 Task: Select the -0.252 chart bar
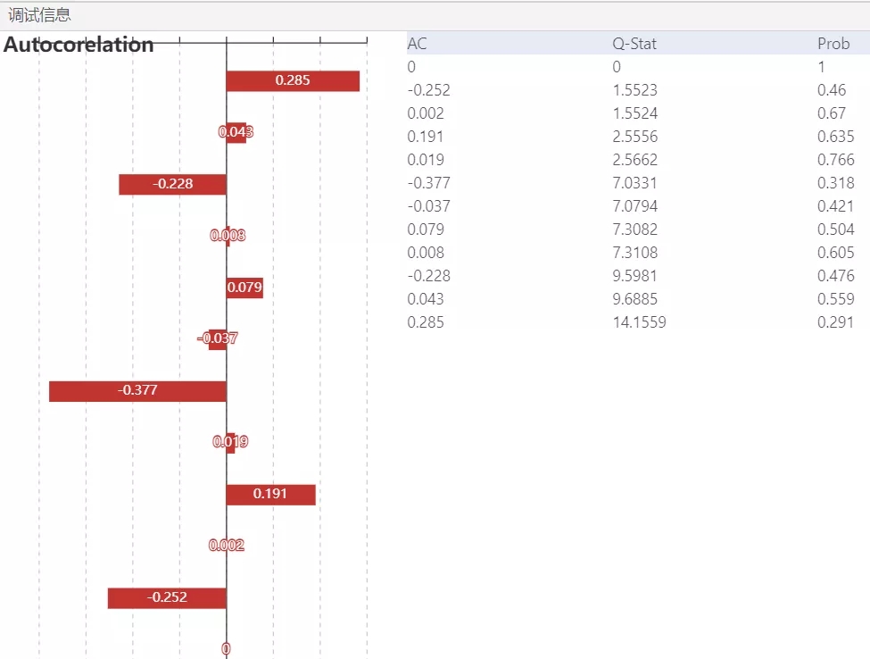coord(167,598)
